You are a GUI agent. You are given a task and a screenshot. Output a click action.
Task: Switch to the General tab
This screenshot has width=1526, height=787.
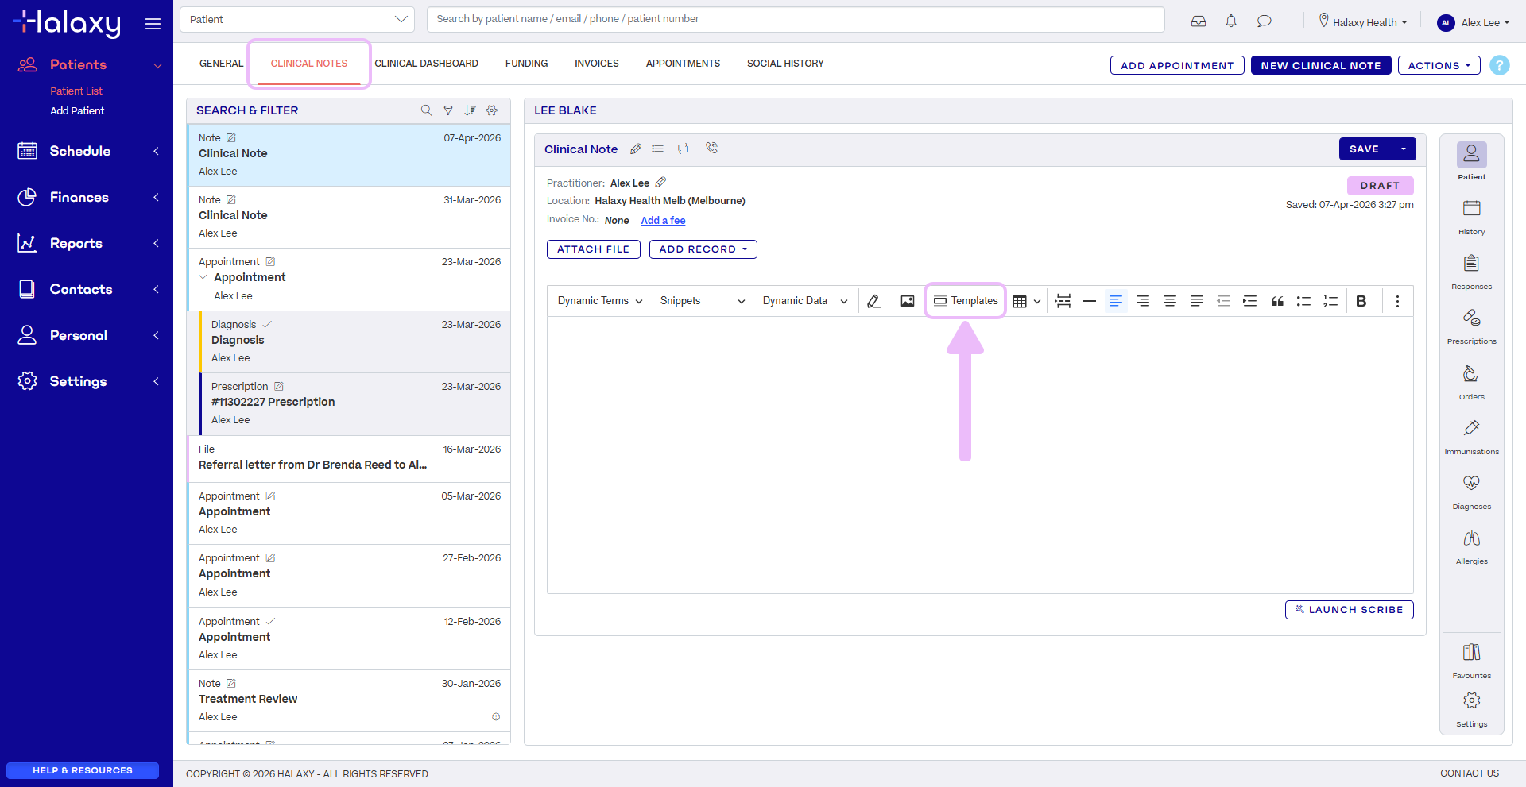[222, 64]
